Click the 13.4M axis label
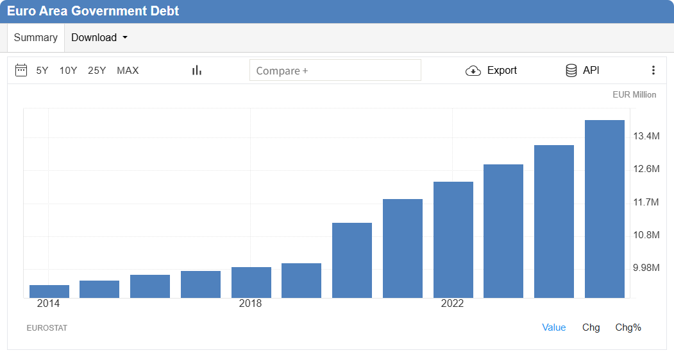The height and width of the screenshot is (357, 674). [x=646, y=136]
